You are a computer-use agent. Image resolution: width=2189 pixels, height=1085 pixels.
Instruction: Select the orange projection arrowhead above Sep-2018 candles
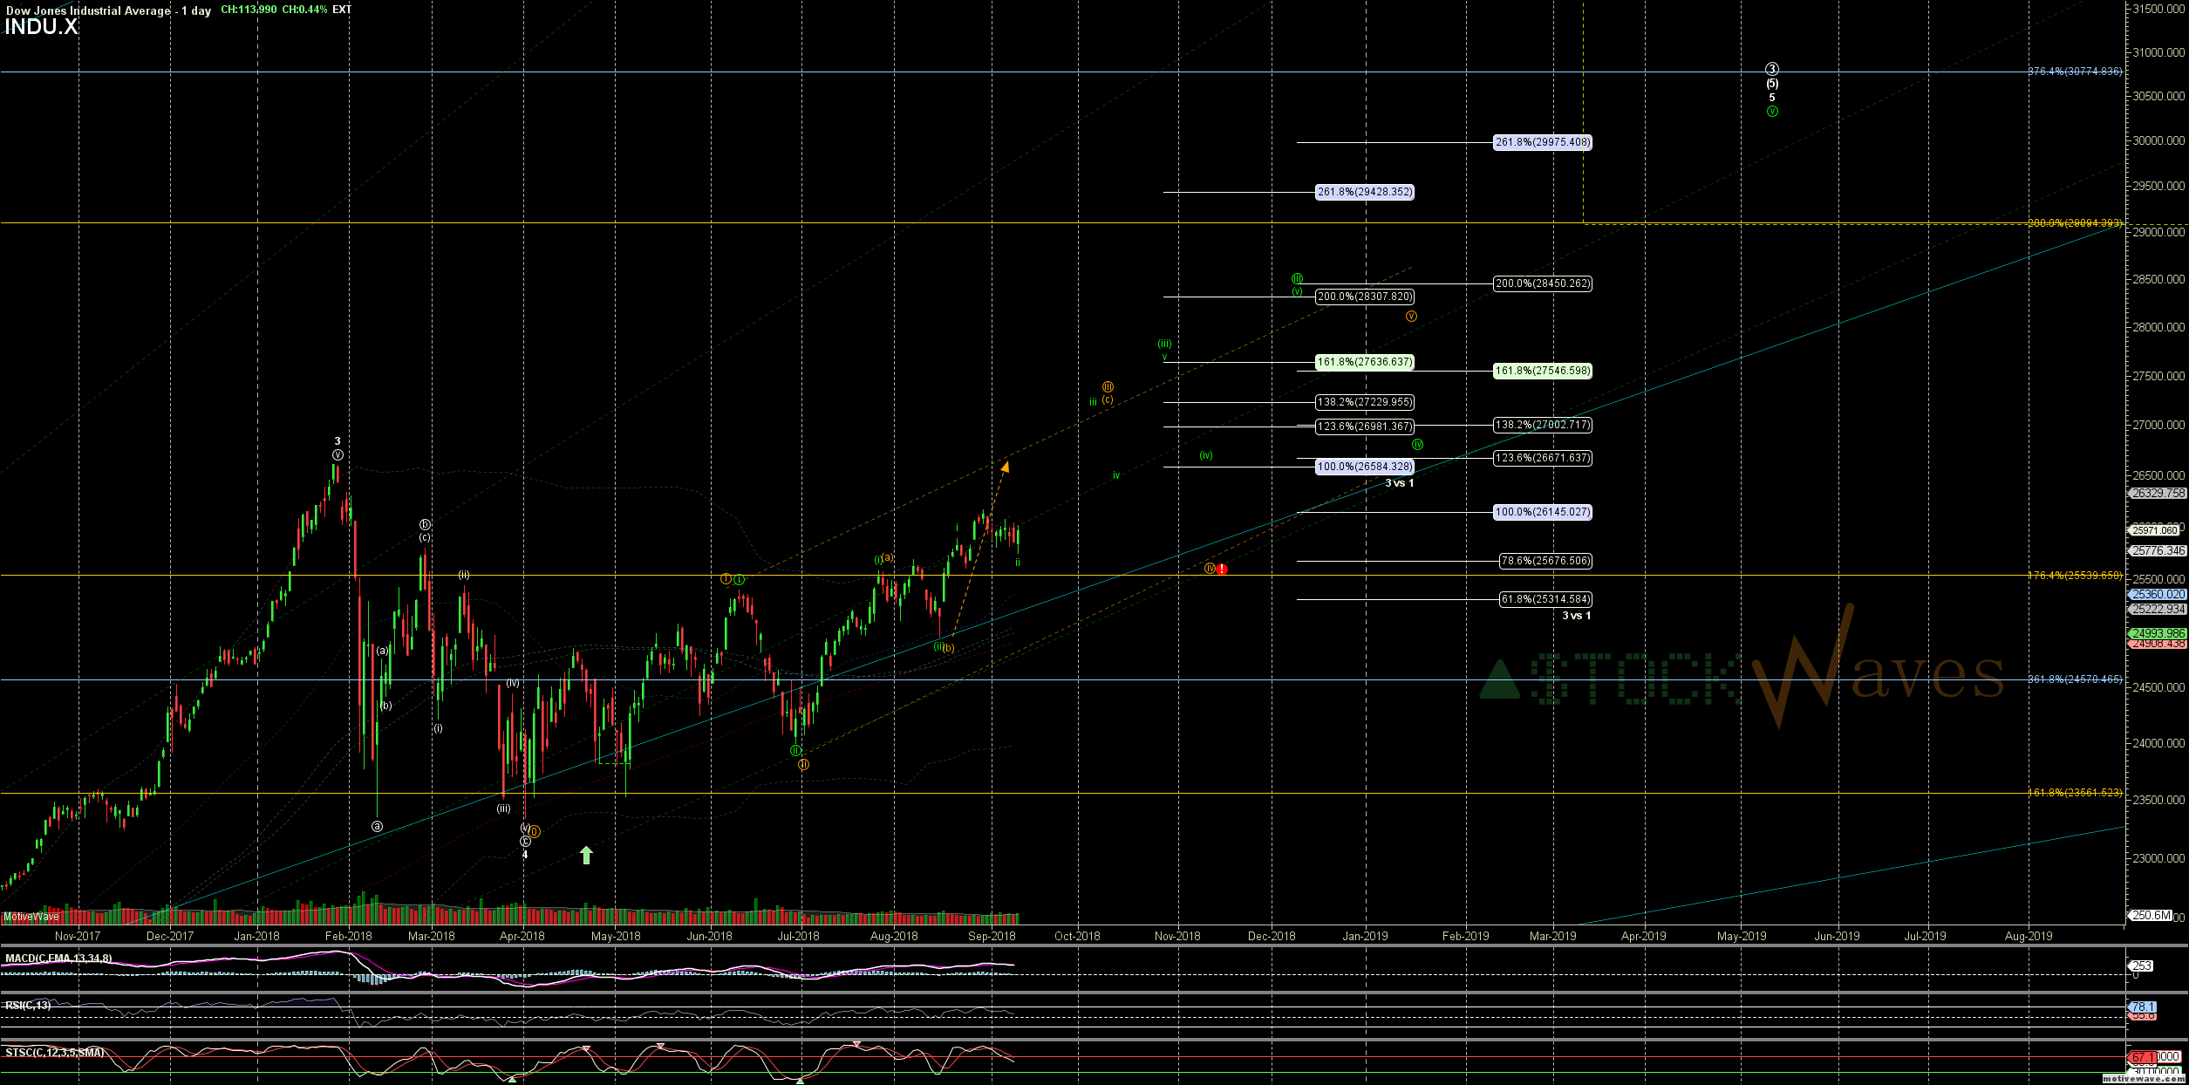(1005, 467)
